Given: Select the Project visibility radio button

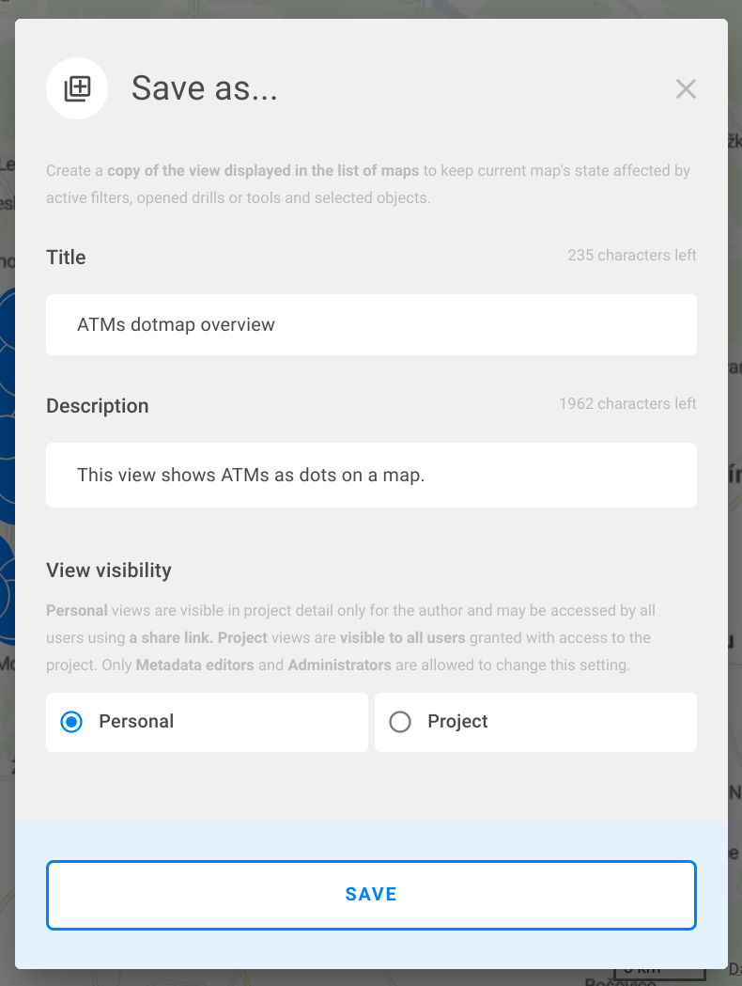Looking at the screenshot, I should coord(400,722).
